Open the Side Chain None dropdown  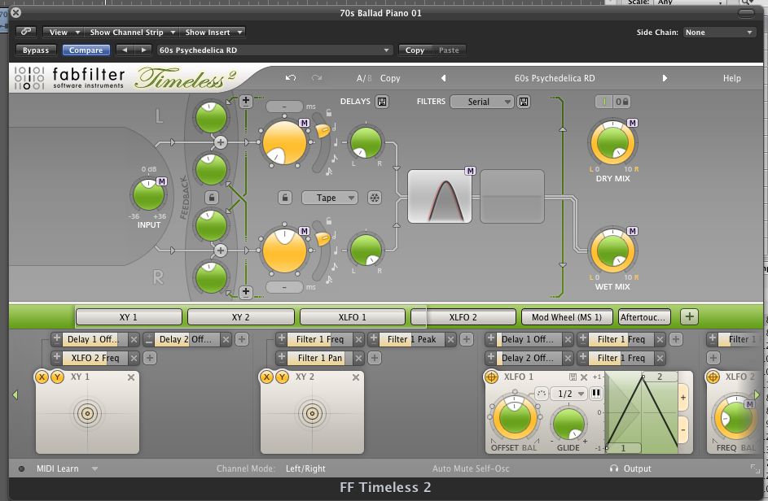(x=718, y=33)
